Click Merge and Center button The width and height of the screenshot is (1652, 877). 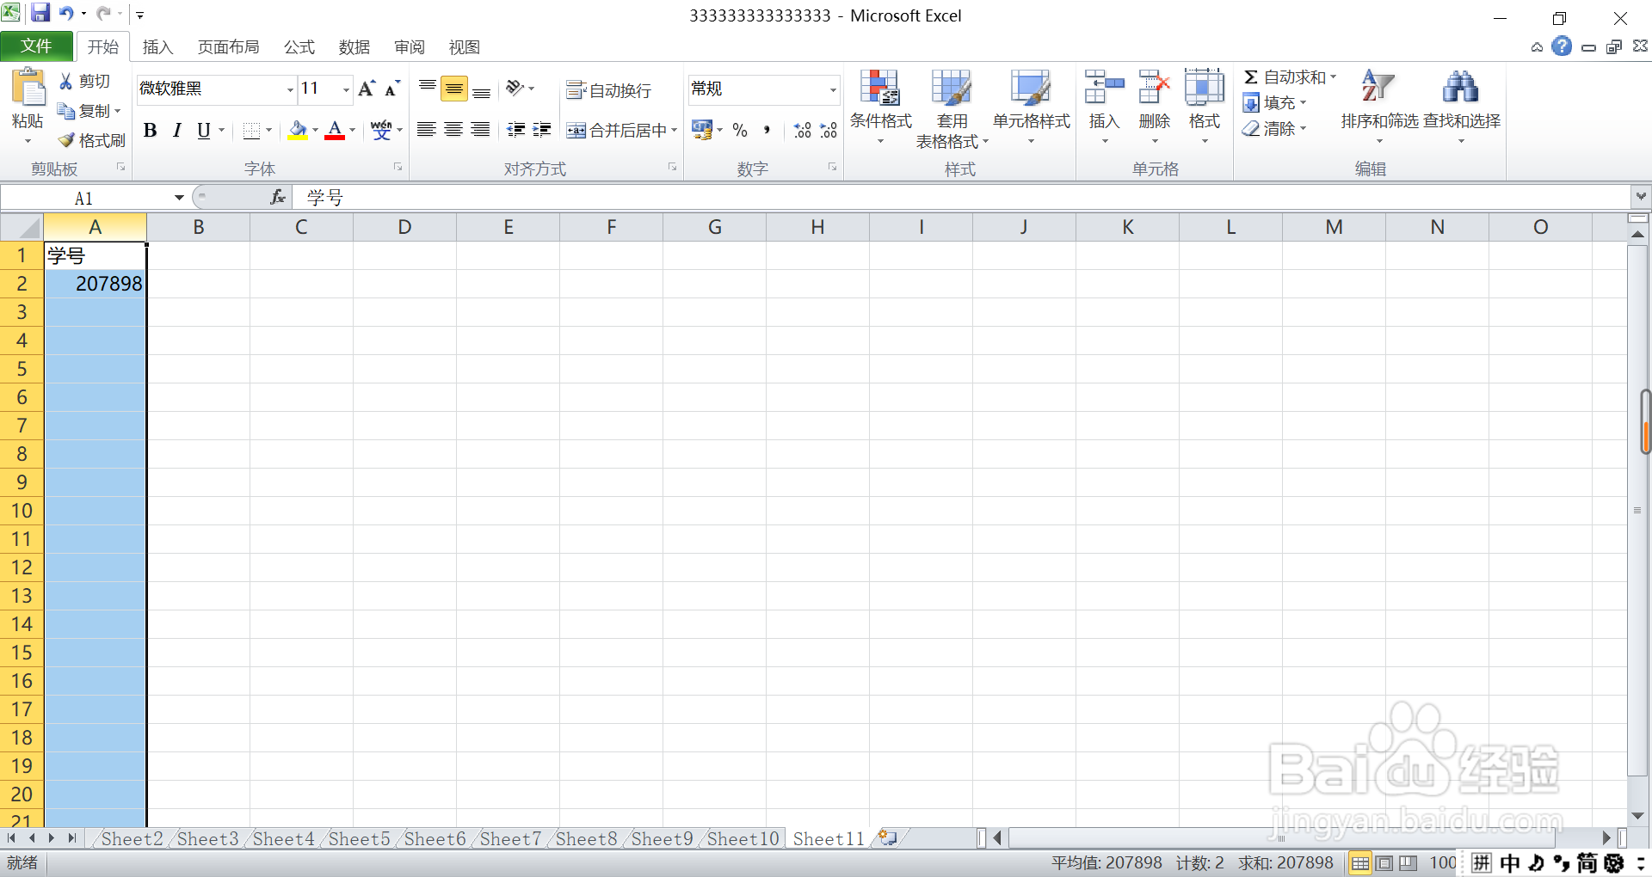615,130
